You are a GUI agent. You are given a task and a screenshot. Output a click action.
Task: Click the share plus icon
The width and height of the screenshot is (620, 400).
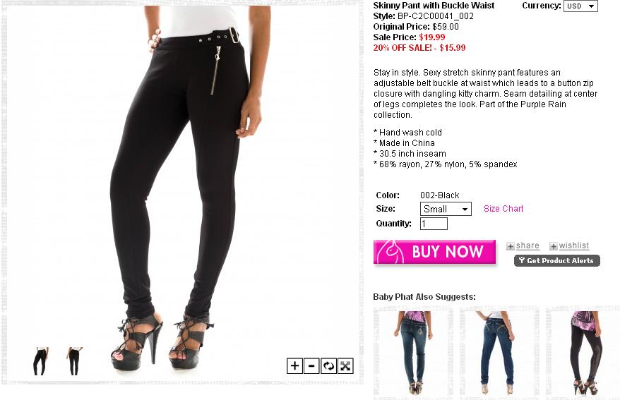tap(511, 246)
